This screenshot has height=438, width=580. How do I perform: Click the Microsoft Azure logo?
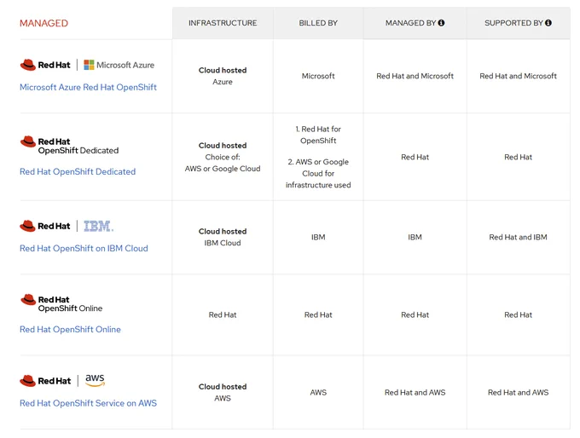tap(119, 65)
